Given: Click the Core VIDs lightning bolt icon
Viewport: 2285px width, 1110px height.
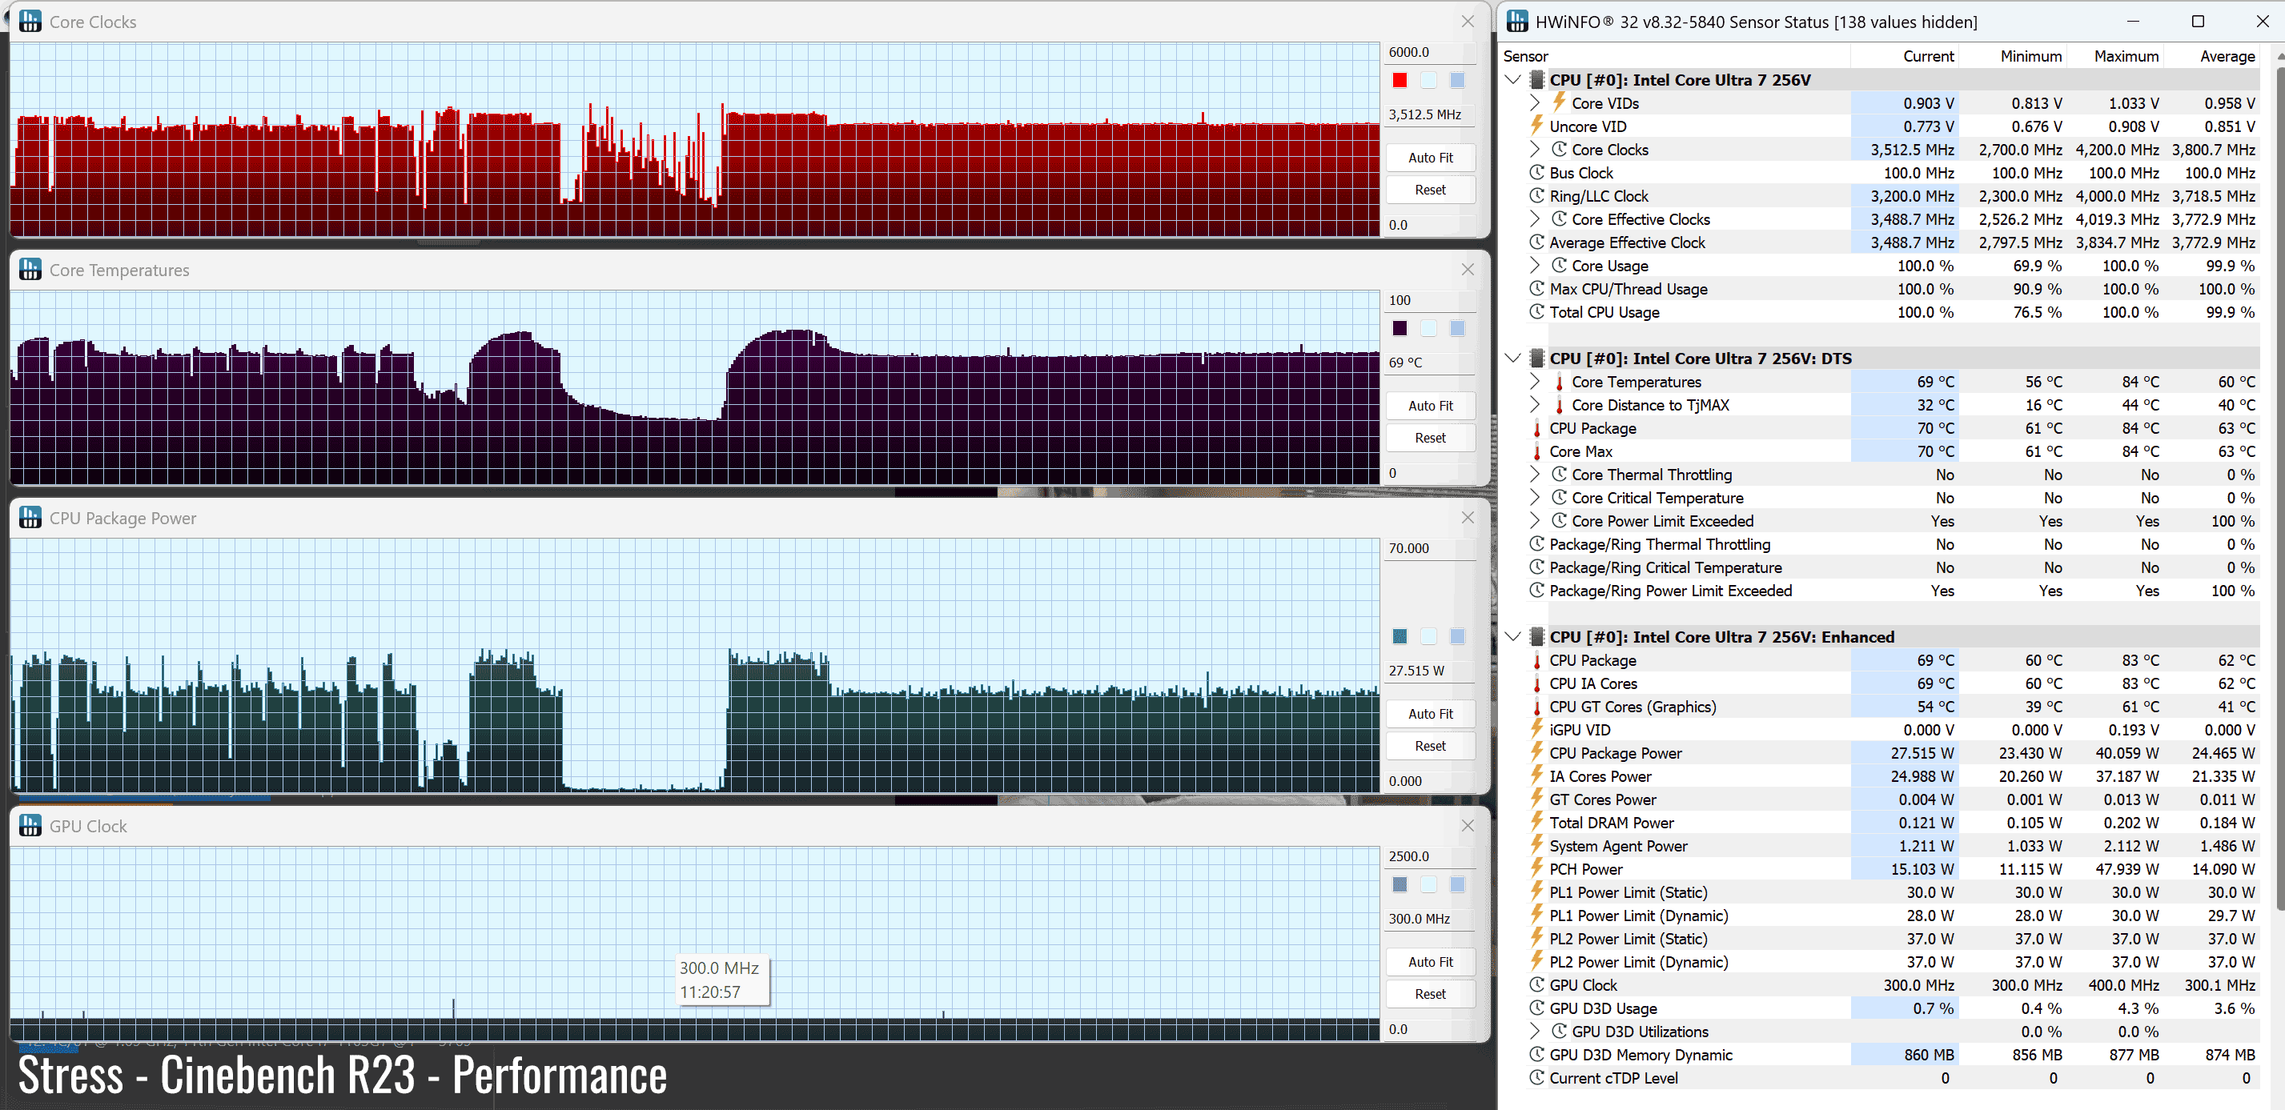Looking at the screenshot, I should click(1559, 103).
